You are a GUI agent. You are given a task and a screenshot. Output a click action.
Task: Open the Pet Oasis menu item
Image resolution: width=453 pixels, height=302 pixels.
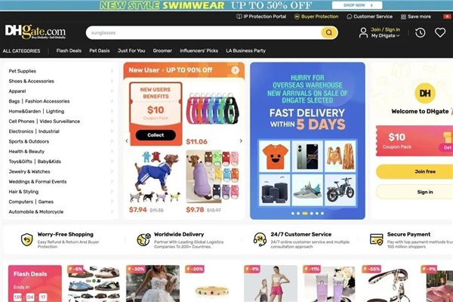point(100,51)
